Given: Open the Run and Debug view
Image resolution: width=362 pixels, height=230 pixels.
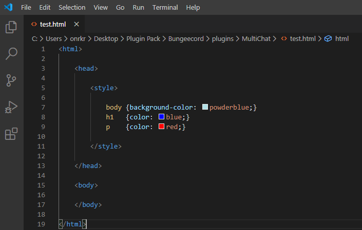Looking at the screenshot, I should click(x=11, y=107).
